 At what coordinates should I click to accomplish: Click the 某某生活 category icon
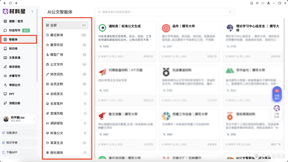(47, 143)
